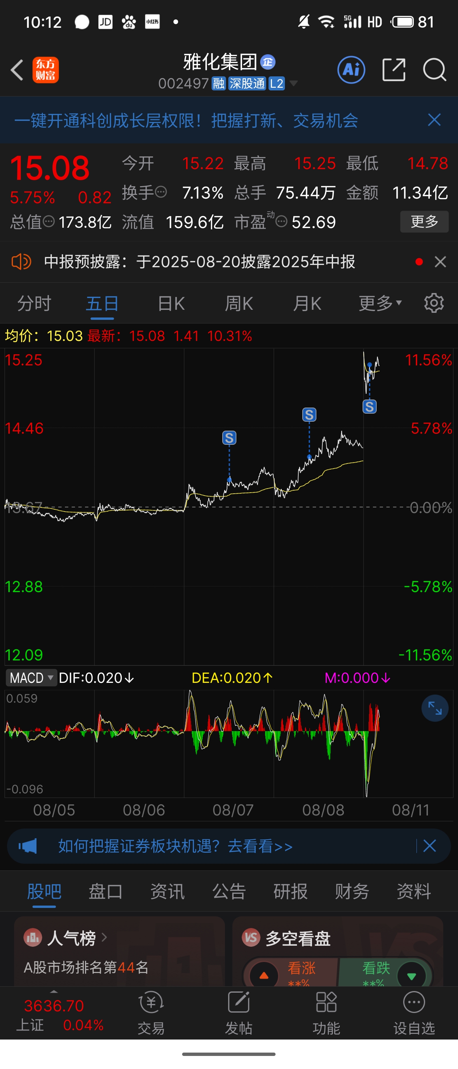458x1069 pixels.
Task: Tap the L2 level badge
Action: [x=276, y=83]
